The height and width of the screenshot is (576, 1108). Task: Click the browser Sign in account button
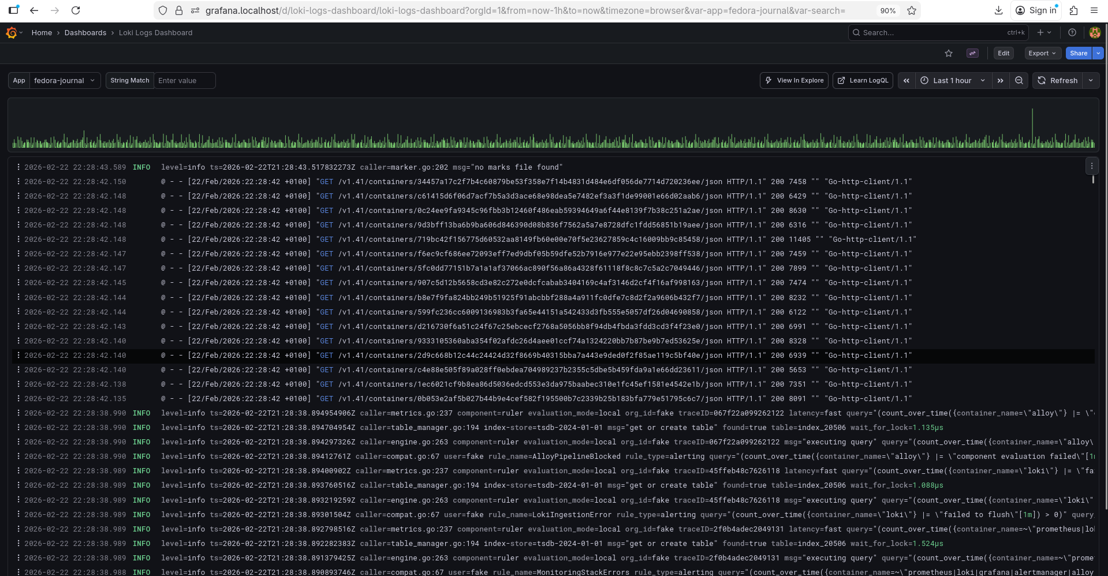coord(1036,10)
